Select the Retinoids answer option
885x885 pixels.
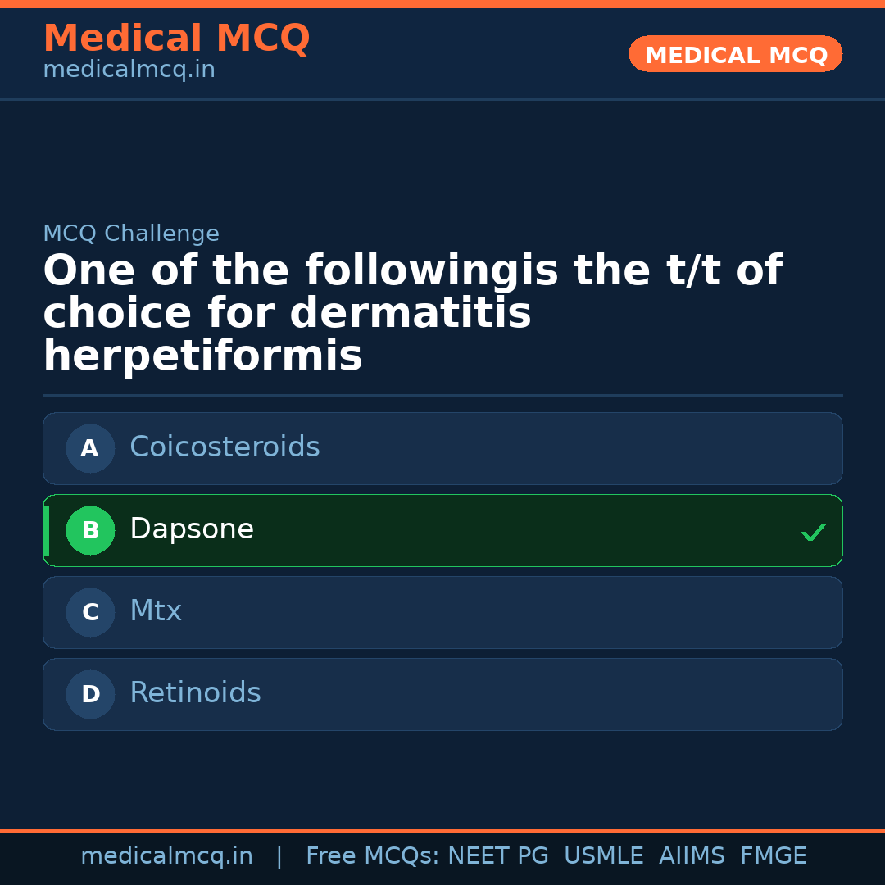(x=442, y=694)
